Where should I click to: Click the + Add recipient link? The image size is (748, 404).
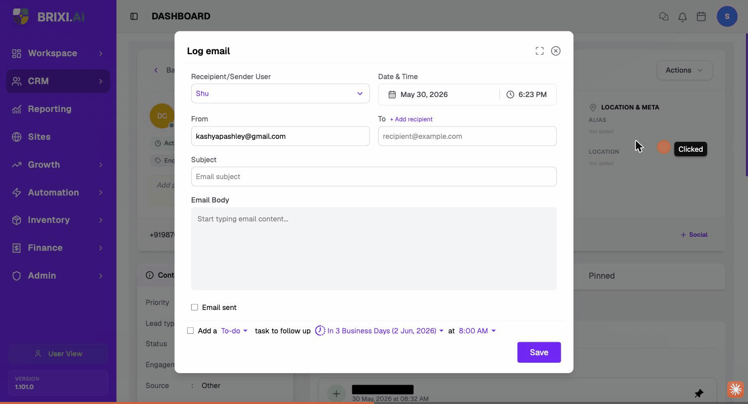click(x=411, y=119)
